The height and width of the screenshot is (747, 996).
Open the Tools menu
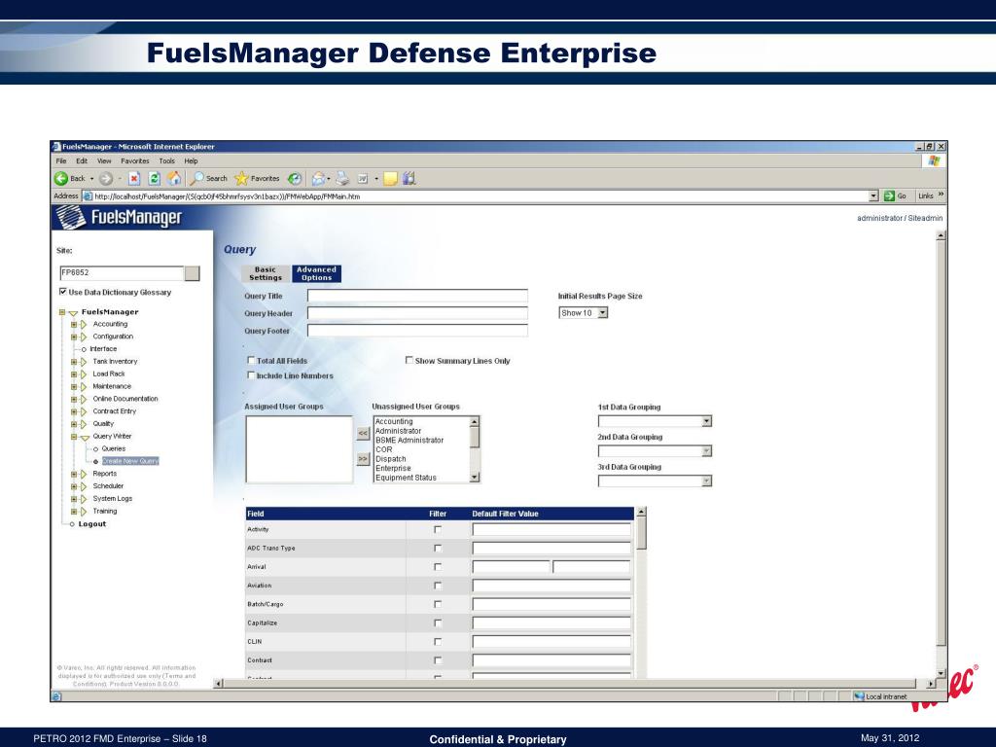167,160
